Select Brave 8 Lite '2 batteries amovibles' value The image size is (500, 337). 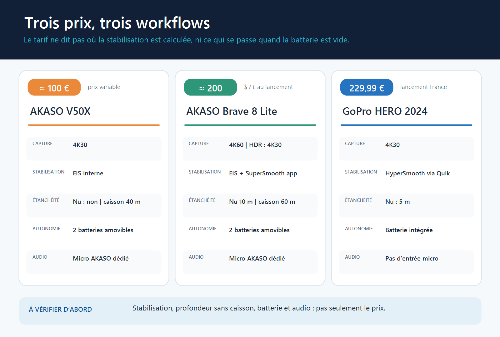[259, 230]
